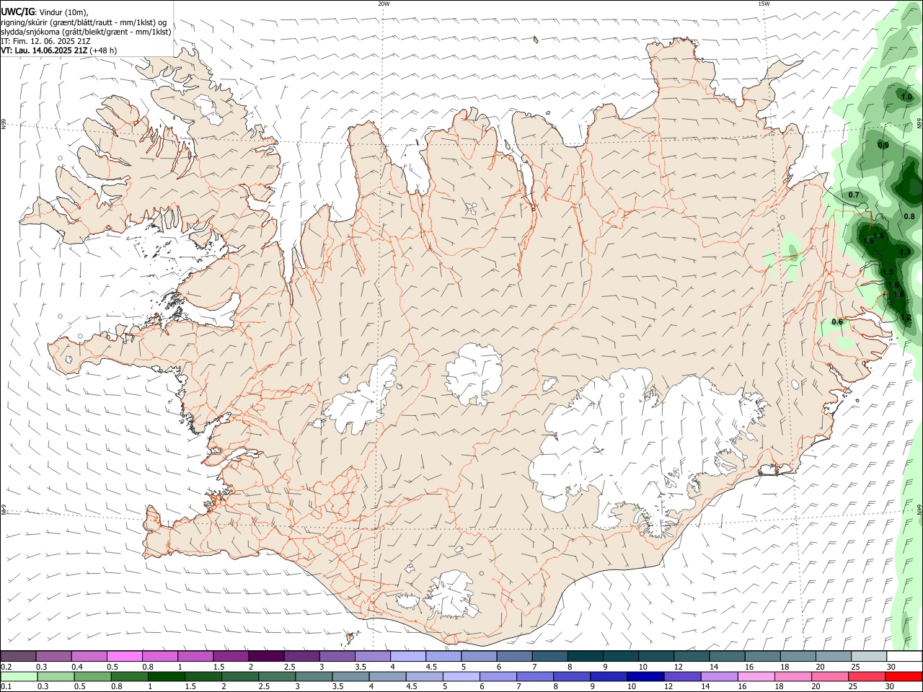Click the '0.2' label under top legend row

pyautogui.click(x=6, y=667)
